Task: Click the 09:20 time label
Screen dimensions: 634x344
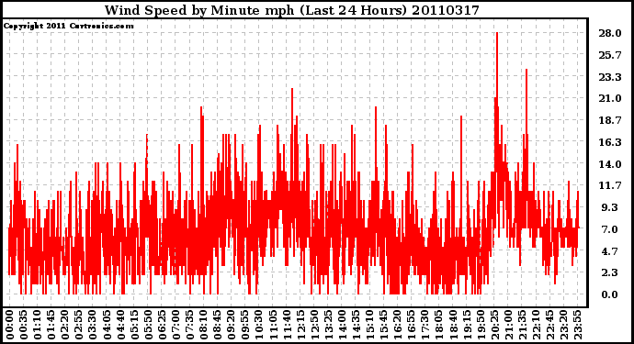Action: point(232,325)
